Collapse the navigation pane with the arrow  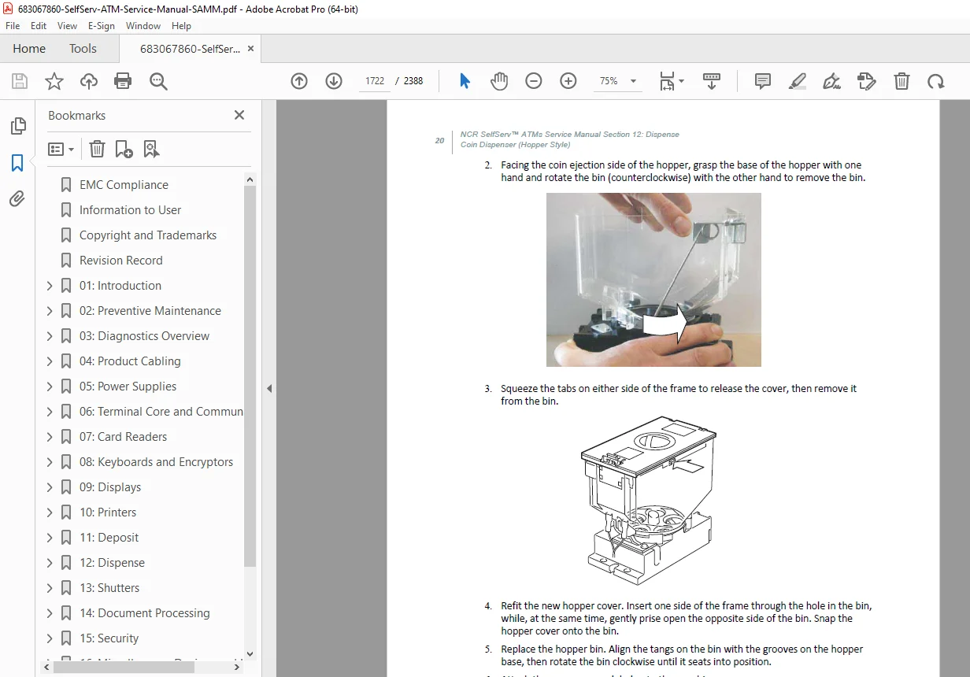click(269, 388)
